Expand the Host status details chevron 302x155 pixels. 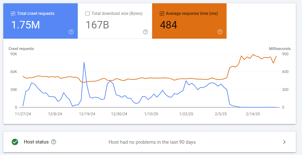click(x=284, y=142)
